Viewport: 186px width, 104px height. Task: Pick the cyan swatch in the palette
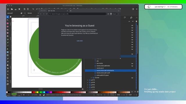click(44, 92)
